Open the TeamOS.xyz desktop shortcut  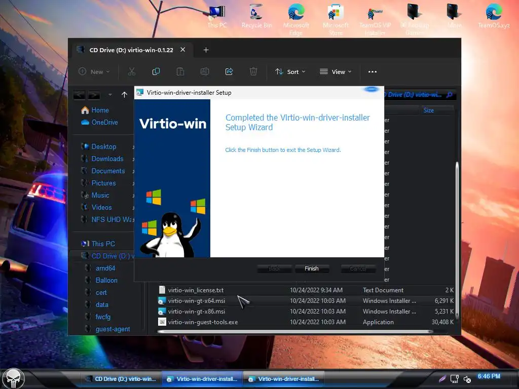point(494,17)
